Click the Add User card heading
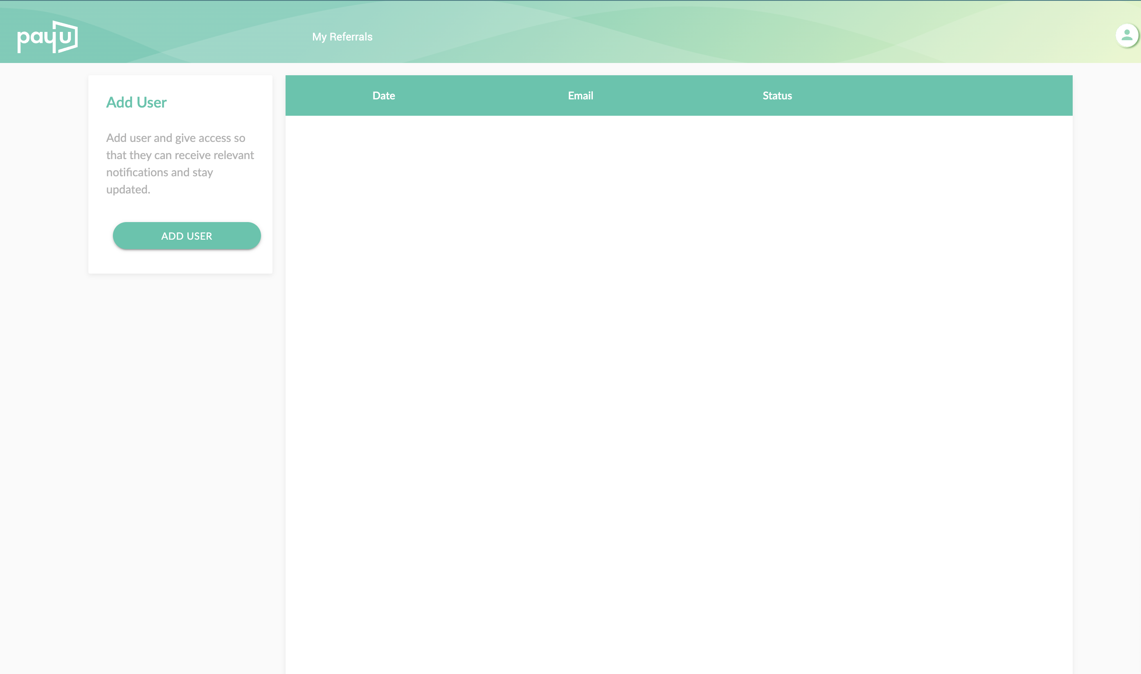 [136, 103]
